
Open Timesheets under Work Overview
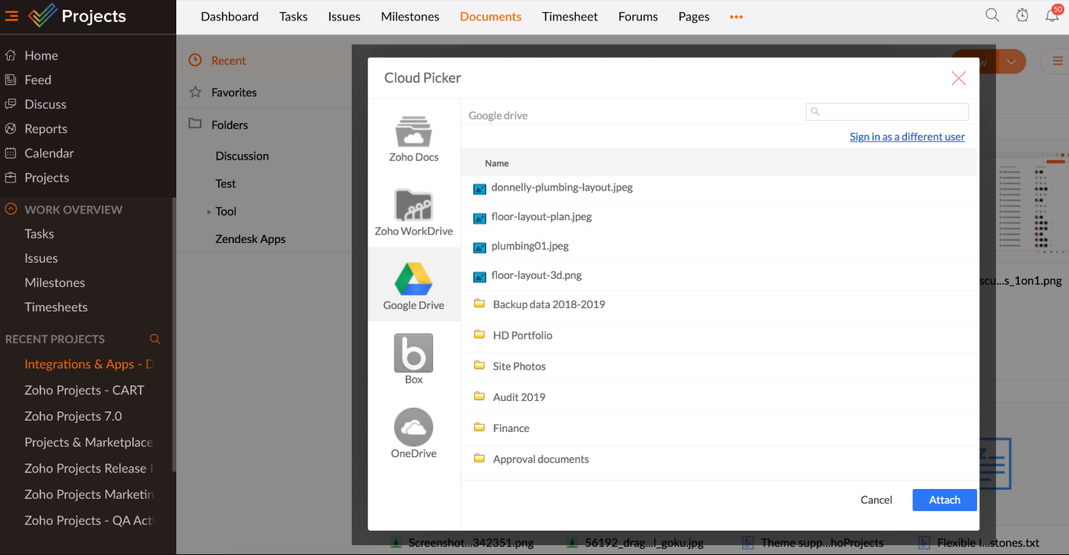pyautogui.click(x=56, y=307)
